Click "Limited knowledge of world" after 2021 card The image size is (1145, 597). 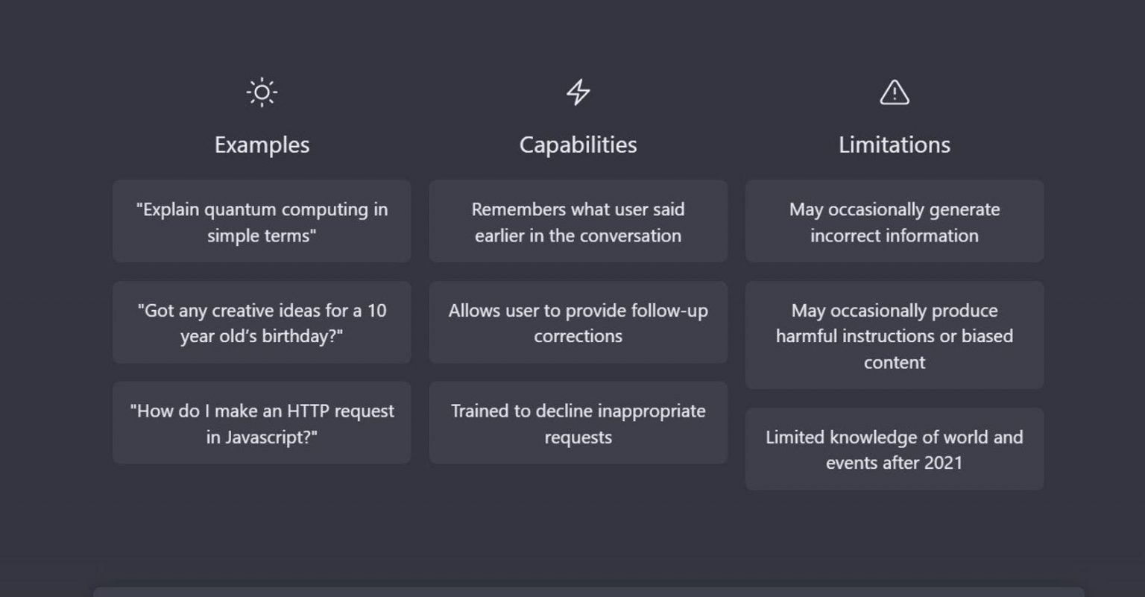(894, 449)
